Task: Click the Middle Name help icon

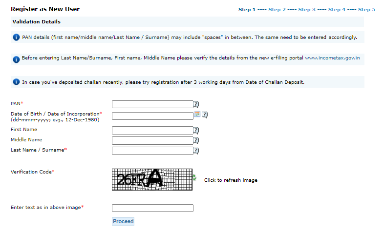Action: pos(196,140)
